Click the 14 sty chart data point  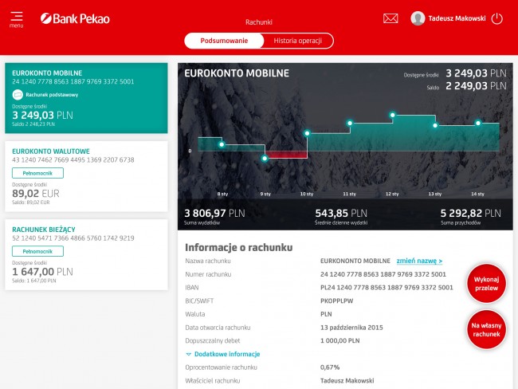pyautogui.click(x=478, y=123)
